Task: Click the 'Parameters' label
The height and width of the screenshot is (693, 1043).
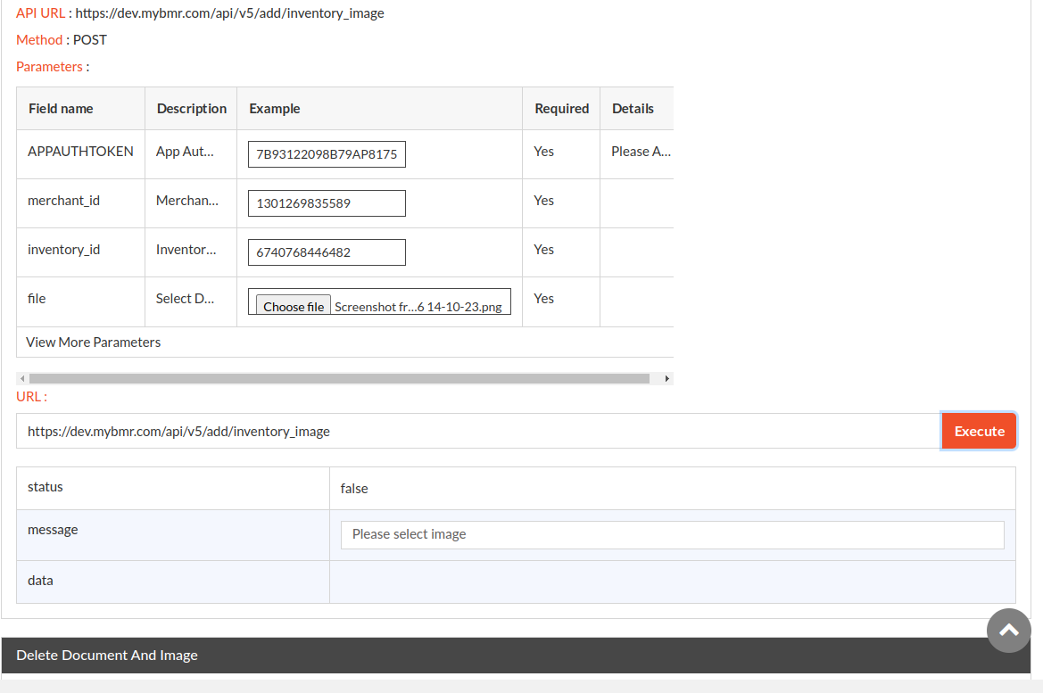Action: [x=49, y=67]
